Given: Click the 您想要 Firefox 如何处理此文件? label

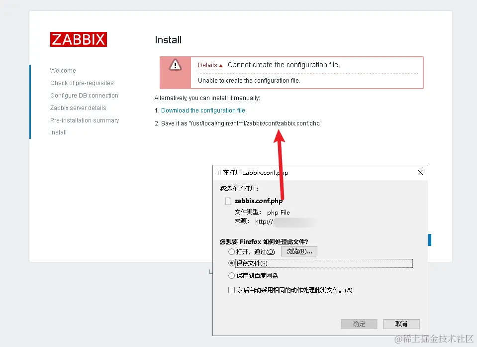Looking at the screenshot, I should click(264, 241).
